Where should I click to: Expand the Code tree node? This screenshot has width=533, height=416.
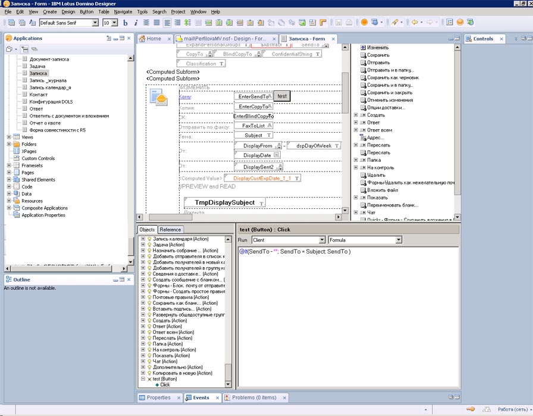click(9, 187)
